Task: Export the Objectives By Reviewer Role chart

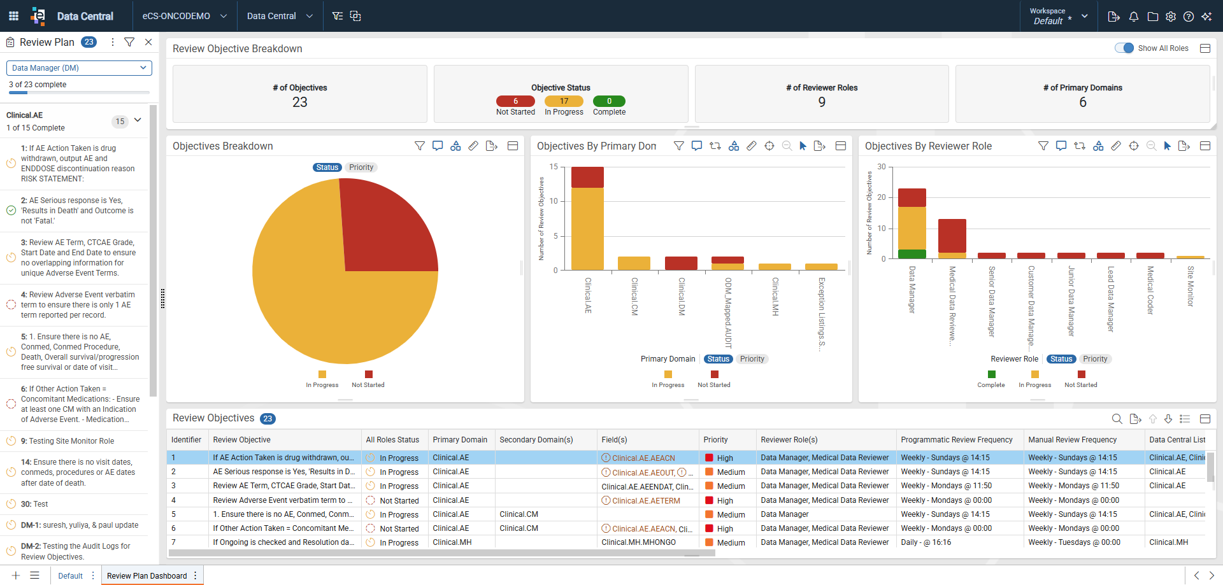Action: (1184, 146)
